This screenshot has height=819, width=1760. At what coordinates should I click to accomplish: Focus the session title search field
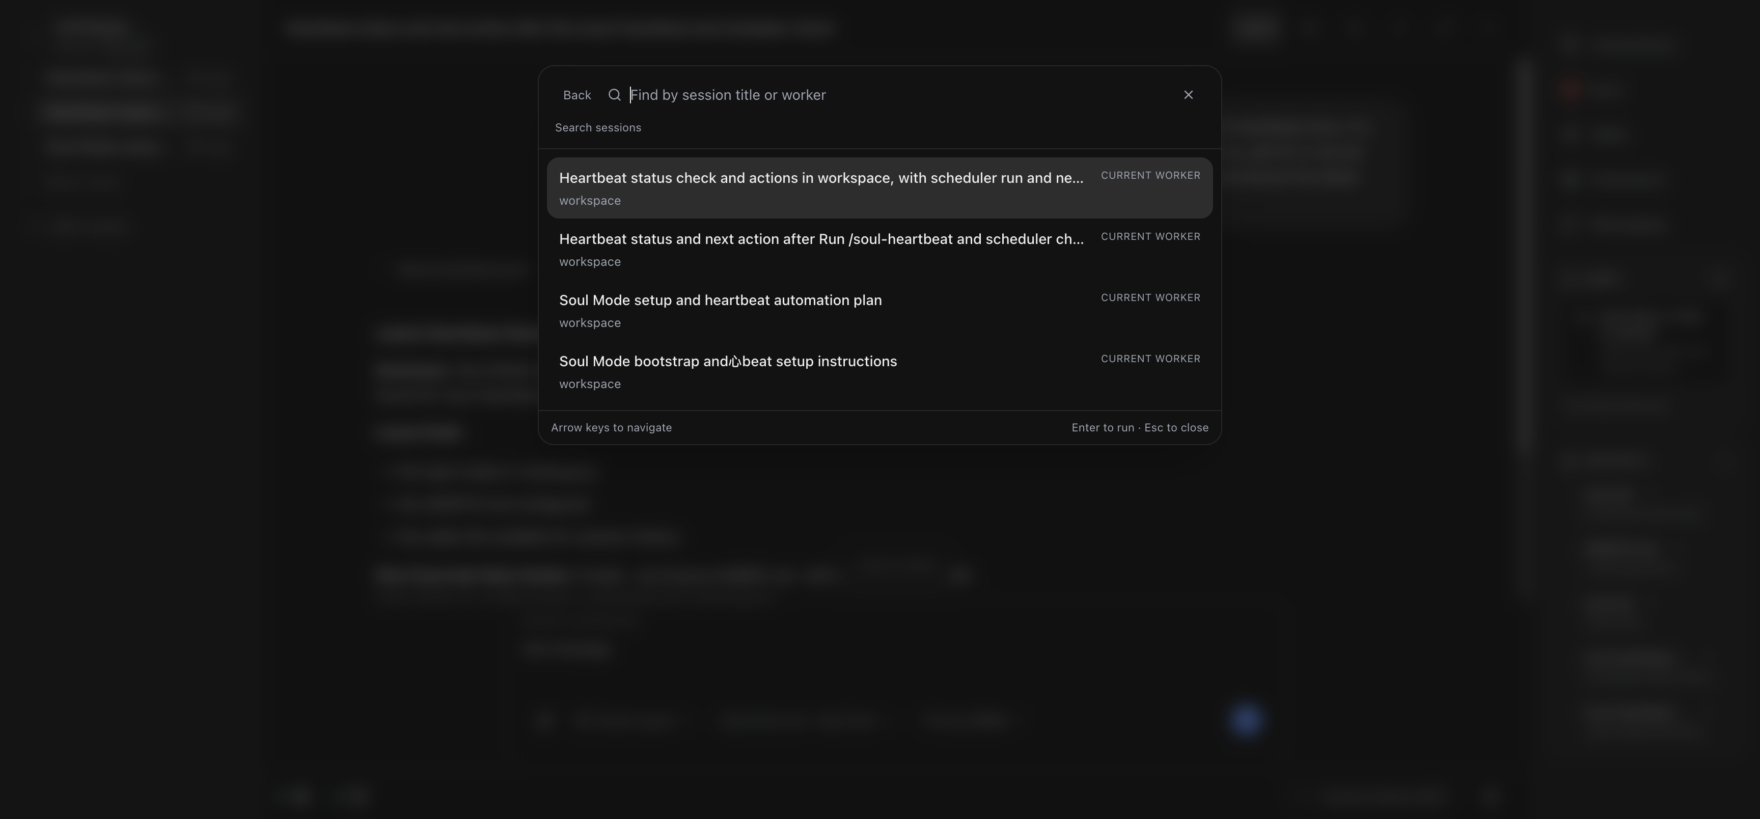888,95
